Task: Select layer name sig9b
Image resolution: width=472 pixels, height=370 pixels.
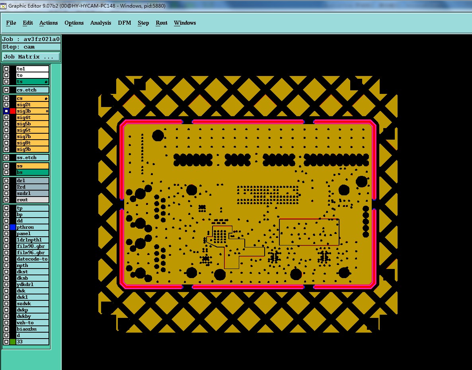Action: (x=33, y=149)
